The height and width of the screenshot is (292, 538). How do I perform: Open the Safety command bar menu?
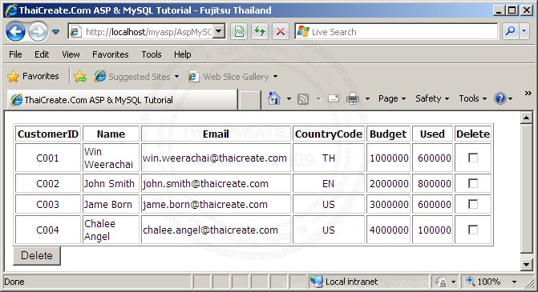pyautogui.click(x=432, y=98)
